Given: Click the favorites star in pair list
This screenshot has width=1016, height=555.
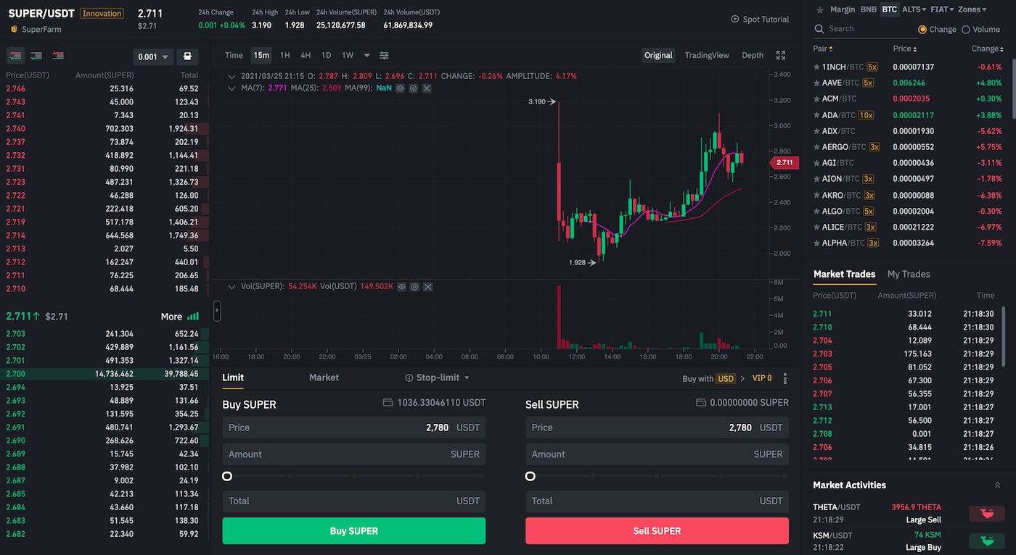Looking at the screenshot, I should pyautogui.click(x=819, y=10).
